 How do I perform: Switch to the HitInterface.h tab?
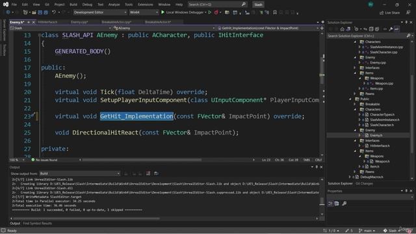tap(47, 22)
